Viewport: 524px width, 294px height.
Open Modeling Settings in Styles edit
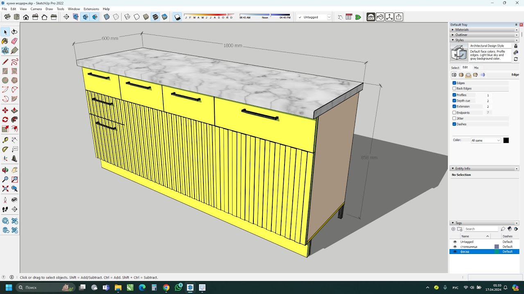(x=482, y=75)
